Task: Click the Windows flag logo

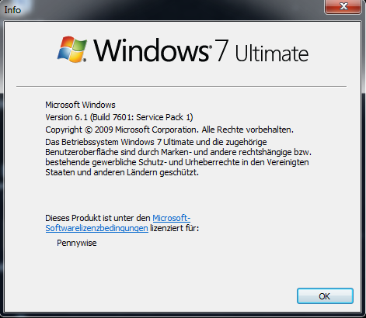Action: tap(72, 49)
